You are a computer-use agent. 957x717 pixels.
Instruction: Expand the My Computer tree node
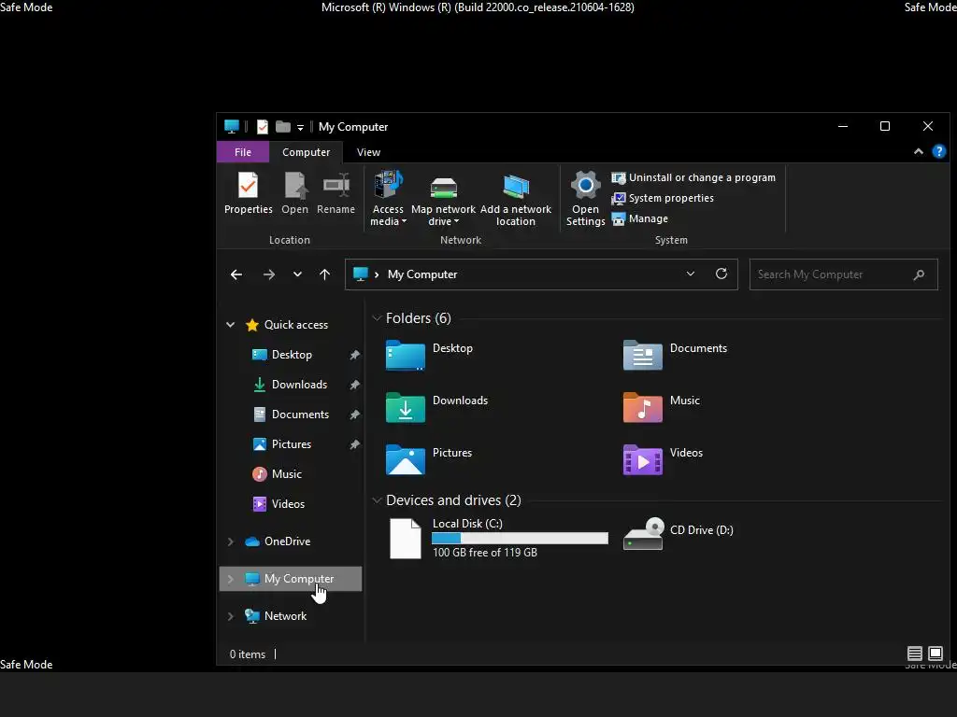[230, 579]
